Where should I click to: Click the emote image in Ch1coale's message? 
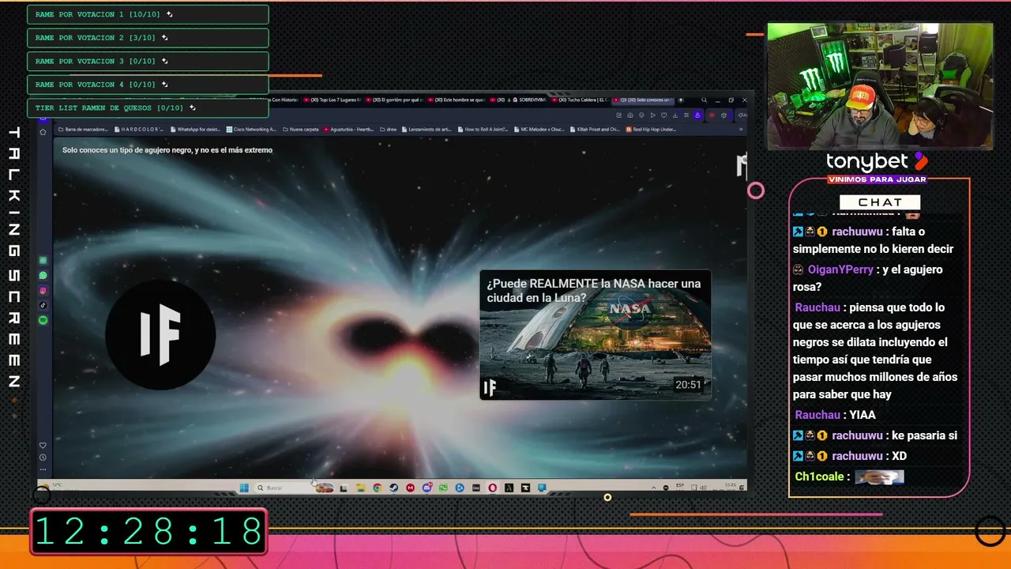click(x=879, y=477)
